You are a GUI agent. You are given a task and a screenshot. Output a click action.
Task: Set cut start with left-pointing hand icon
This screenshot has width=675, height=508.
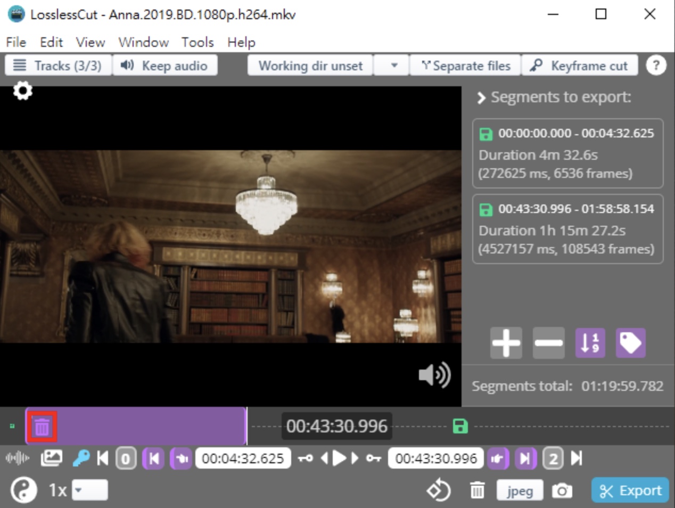(x=181, y=458)
